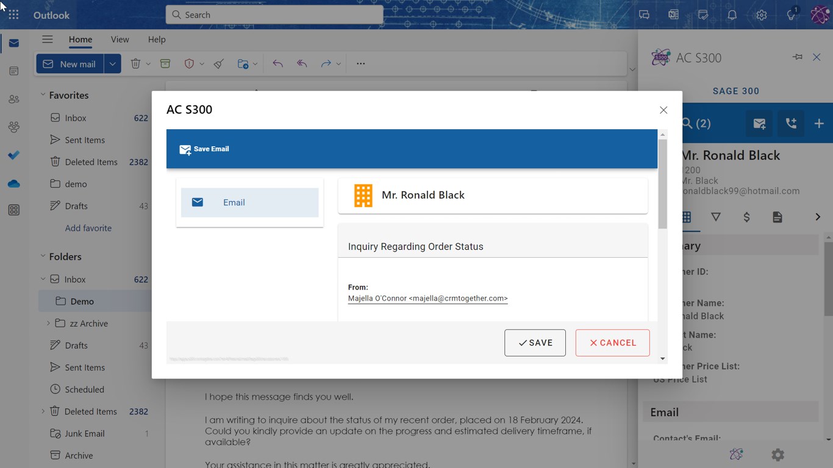
Task: Click the Add favorite link
Action: tap(88, 228)
